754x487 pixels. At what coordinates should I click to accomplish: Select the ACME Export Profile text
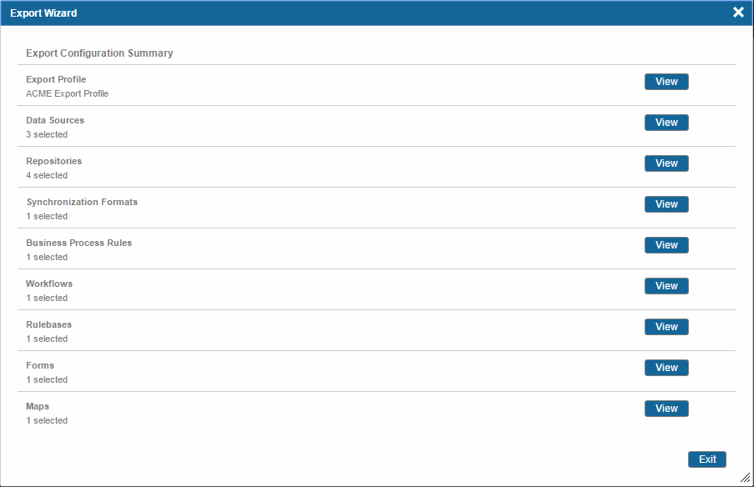pos(68,93)
